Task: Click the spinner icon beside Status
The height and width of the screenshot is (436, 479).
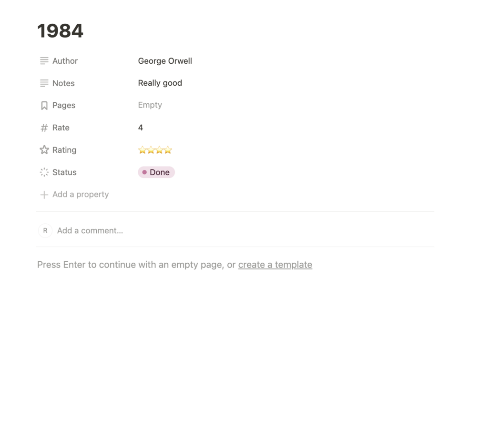Action: (x=44, y=172)
